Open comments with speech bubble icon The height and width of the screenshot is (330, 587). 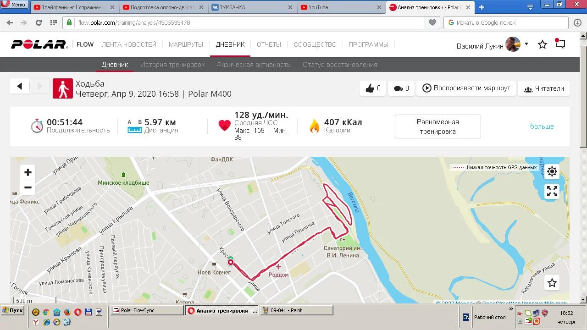401,88
